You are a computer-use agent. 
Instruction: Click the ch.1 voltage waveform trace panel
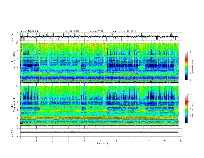click(x=101, y=37)
